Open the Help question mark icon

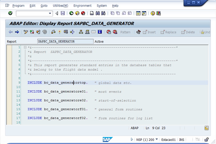tap(153, 13)
